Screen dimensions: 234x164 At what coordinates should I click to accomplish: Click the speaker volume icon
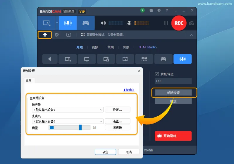pyautogui.click(x=103, y=23)
